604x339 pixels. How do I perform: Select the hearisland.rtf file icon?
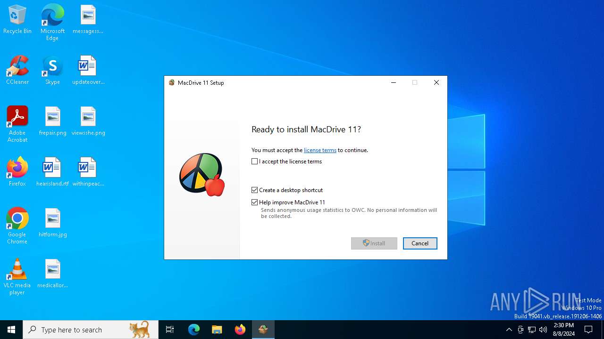(x=52, y=172)
